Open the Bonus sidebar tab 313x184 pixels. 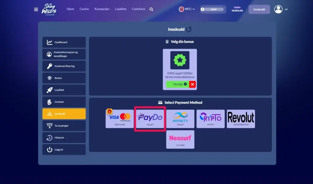(64, 78)
